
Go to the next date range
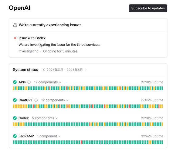coord(86,70)
